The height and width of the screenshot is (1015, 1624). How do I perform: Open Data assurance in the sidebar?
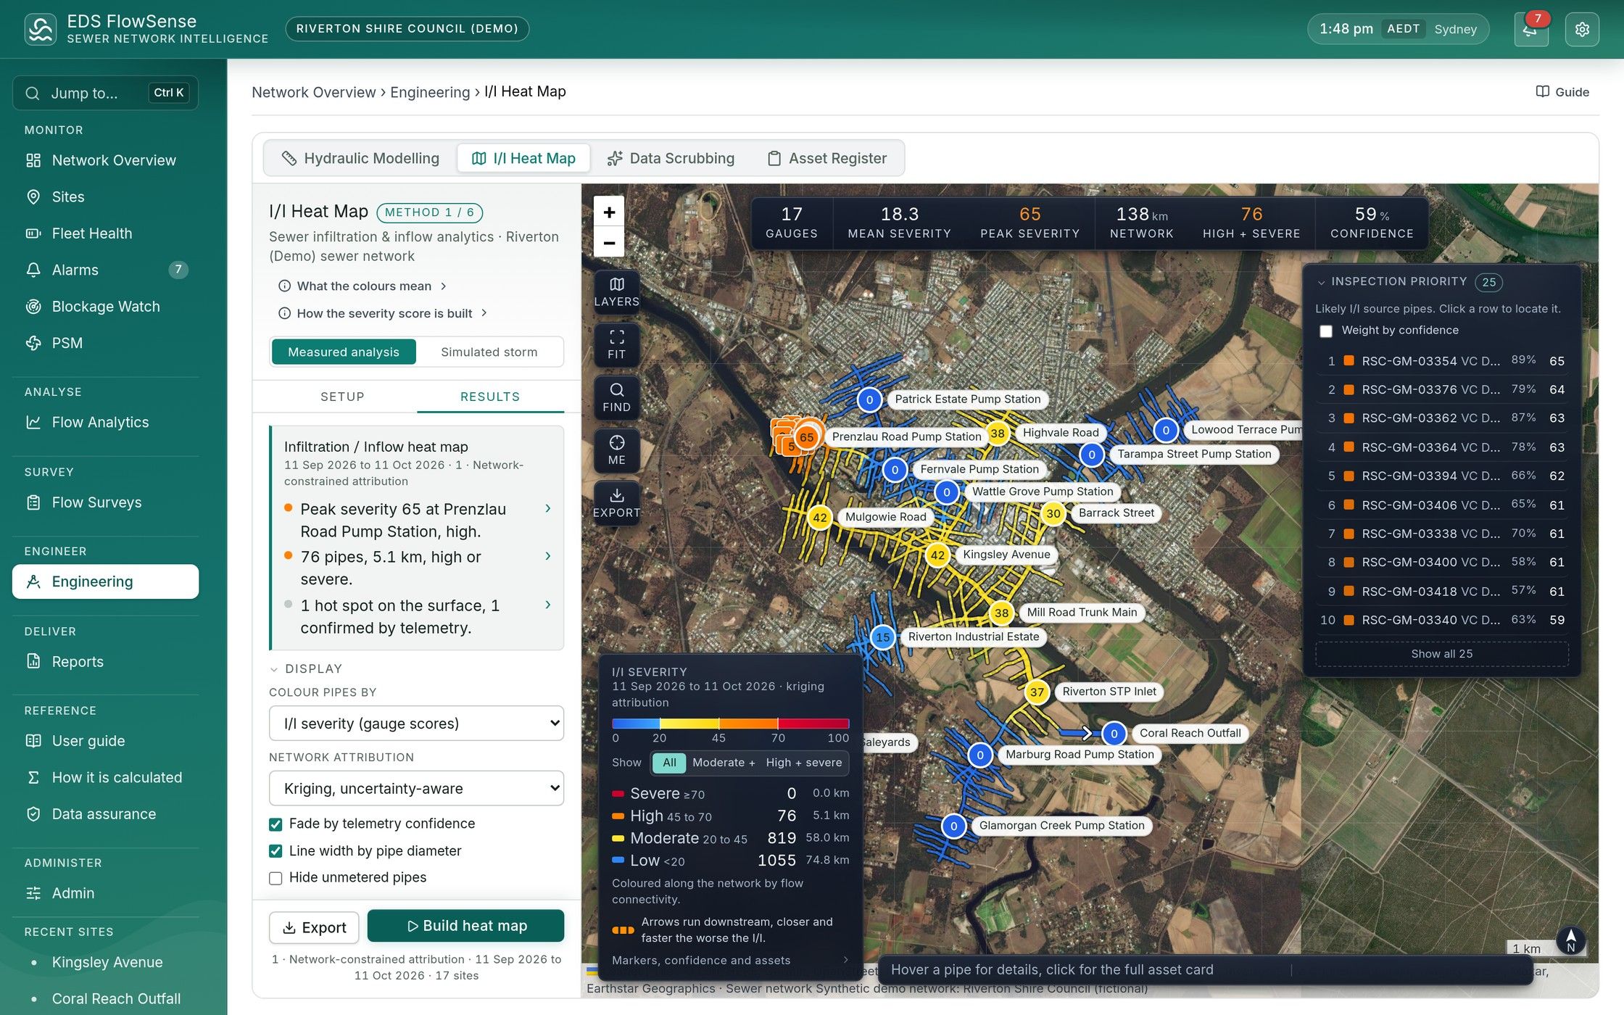click(105, 814)
